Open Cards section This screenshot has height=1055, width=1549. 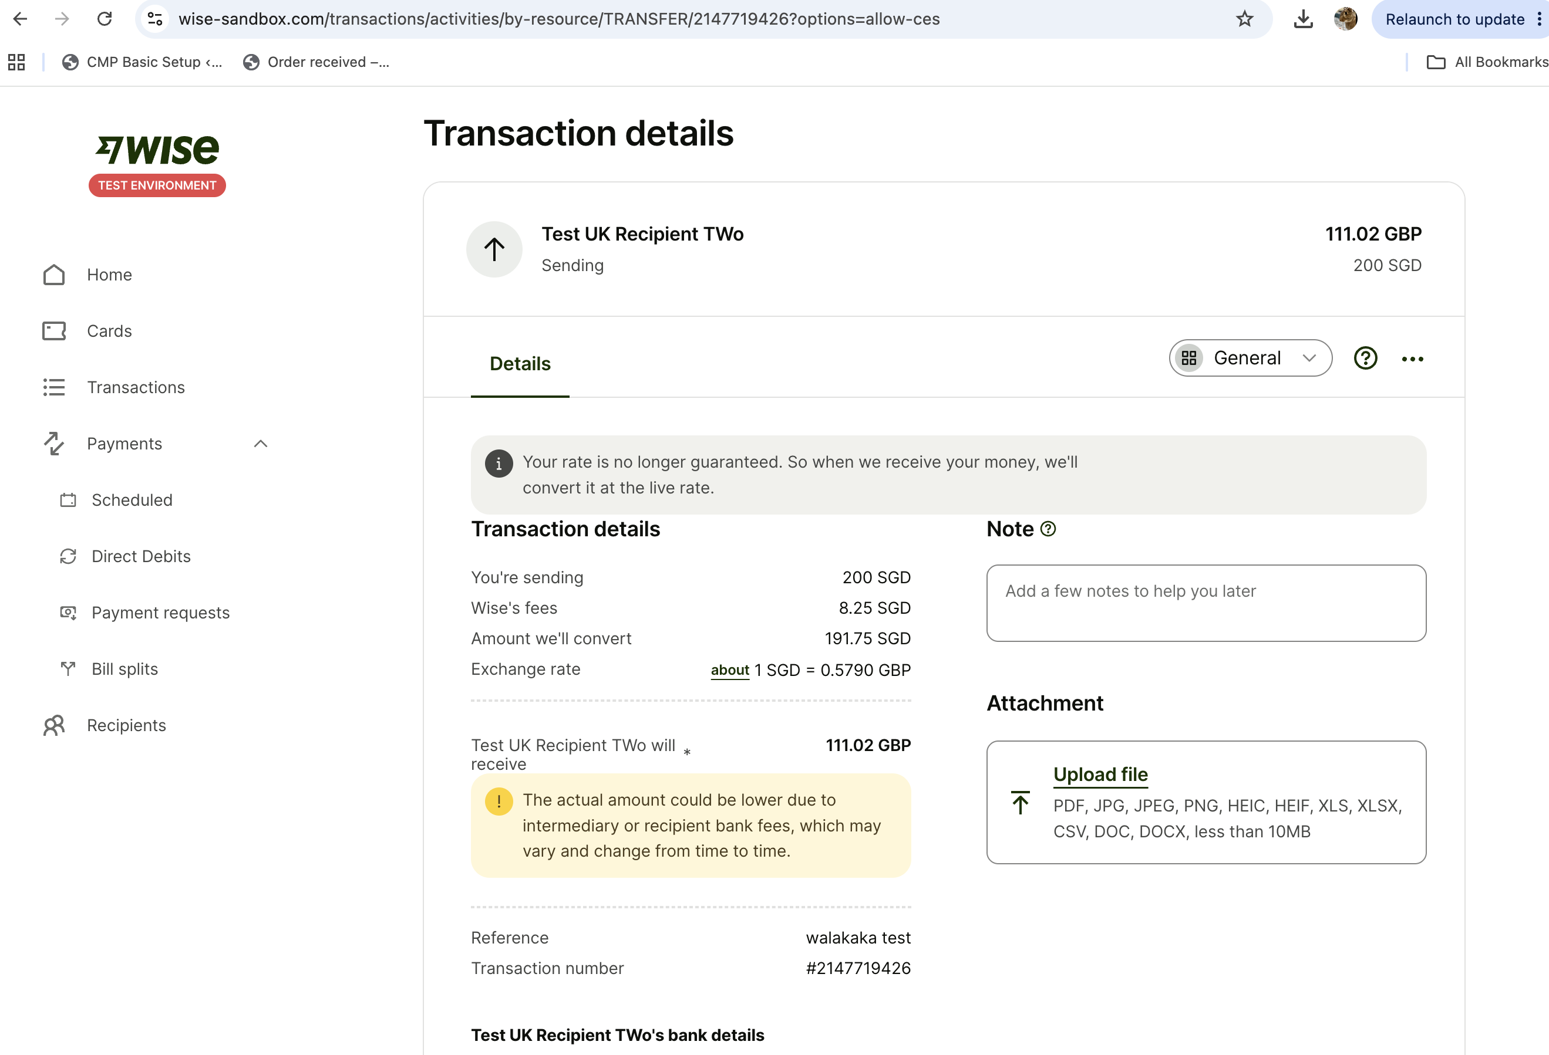coord(109,331)
